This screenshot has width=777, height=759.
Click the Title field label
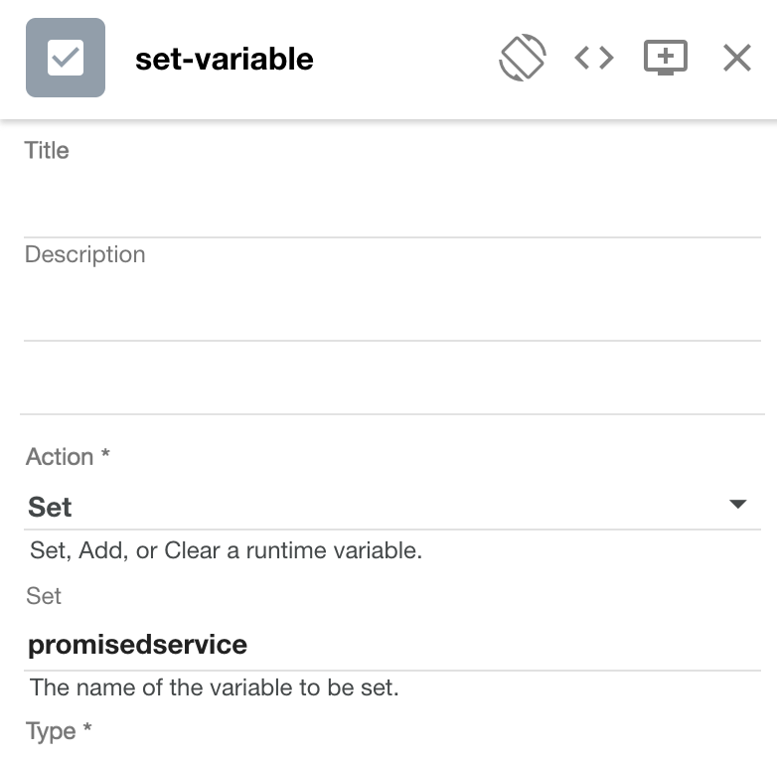pyautogui.click(x=47, y=151)
